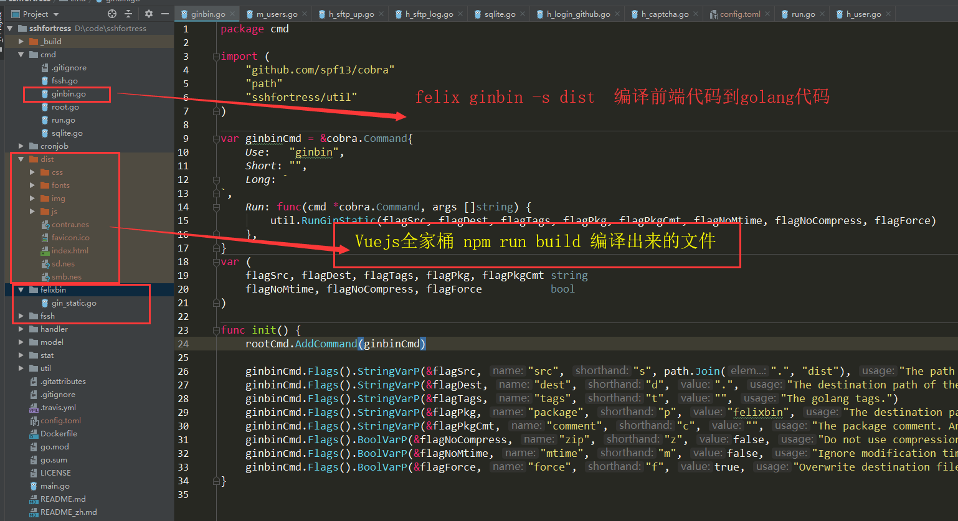Screen dimensions: 958x521
Task: Open gin_static.go in the project tree
Action: click(x=74, y=303)
